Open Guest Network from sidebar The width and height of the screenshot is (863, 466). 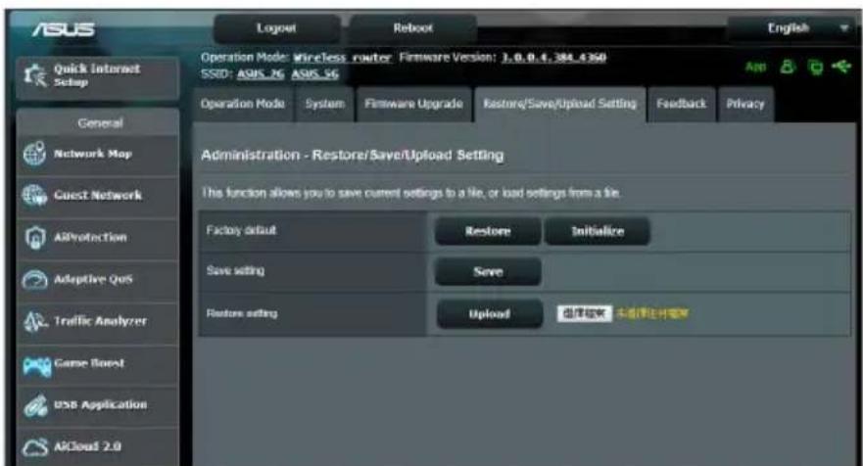(98, 197)
